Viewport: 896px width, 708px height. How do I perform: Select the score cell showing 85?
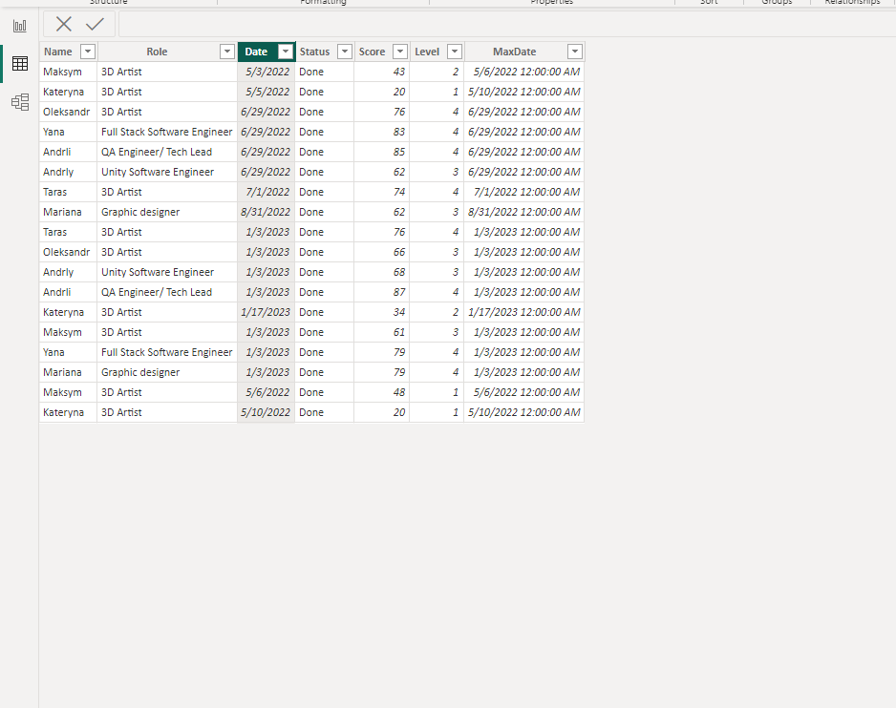[382, 152]
